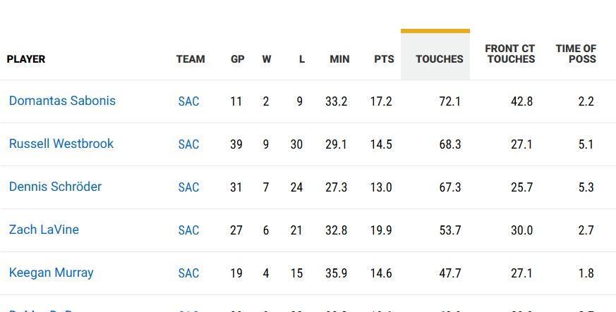616x312 pixels.
Task: Click the highlighted TOUCHES column header
Action: tap(439, 59)
